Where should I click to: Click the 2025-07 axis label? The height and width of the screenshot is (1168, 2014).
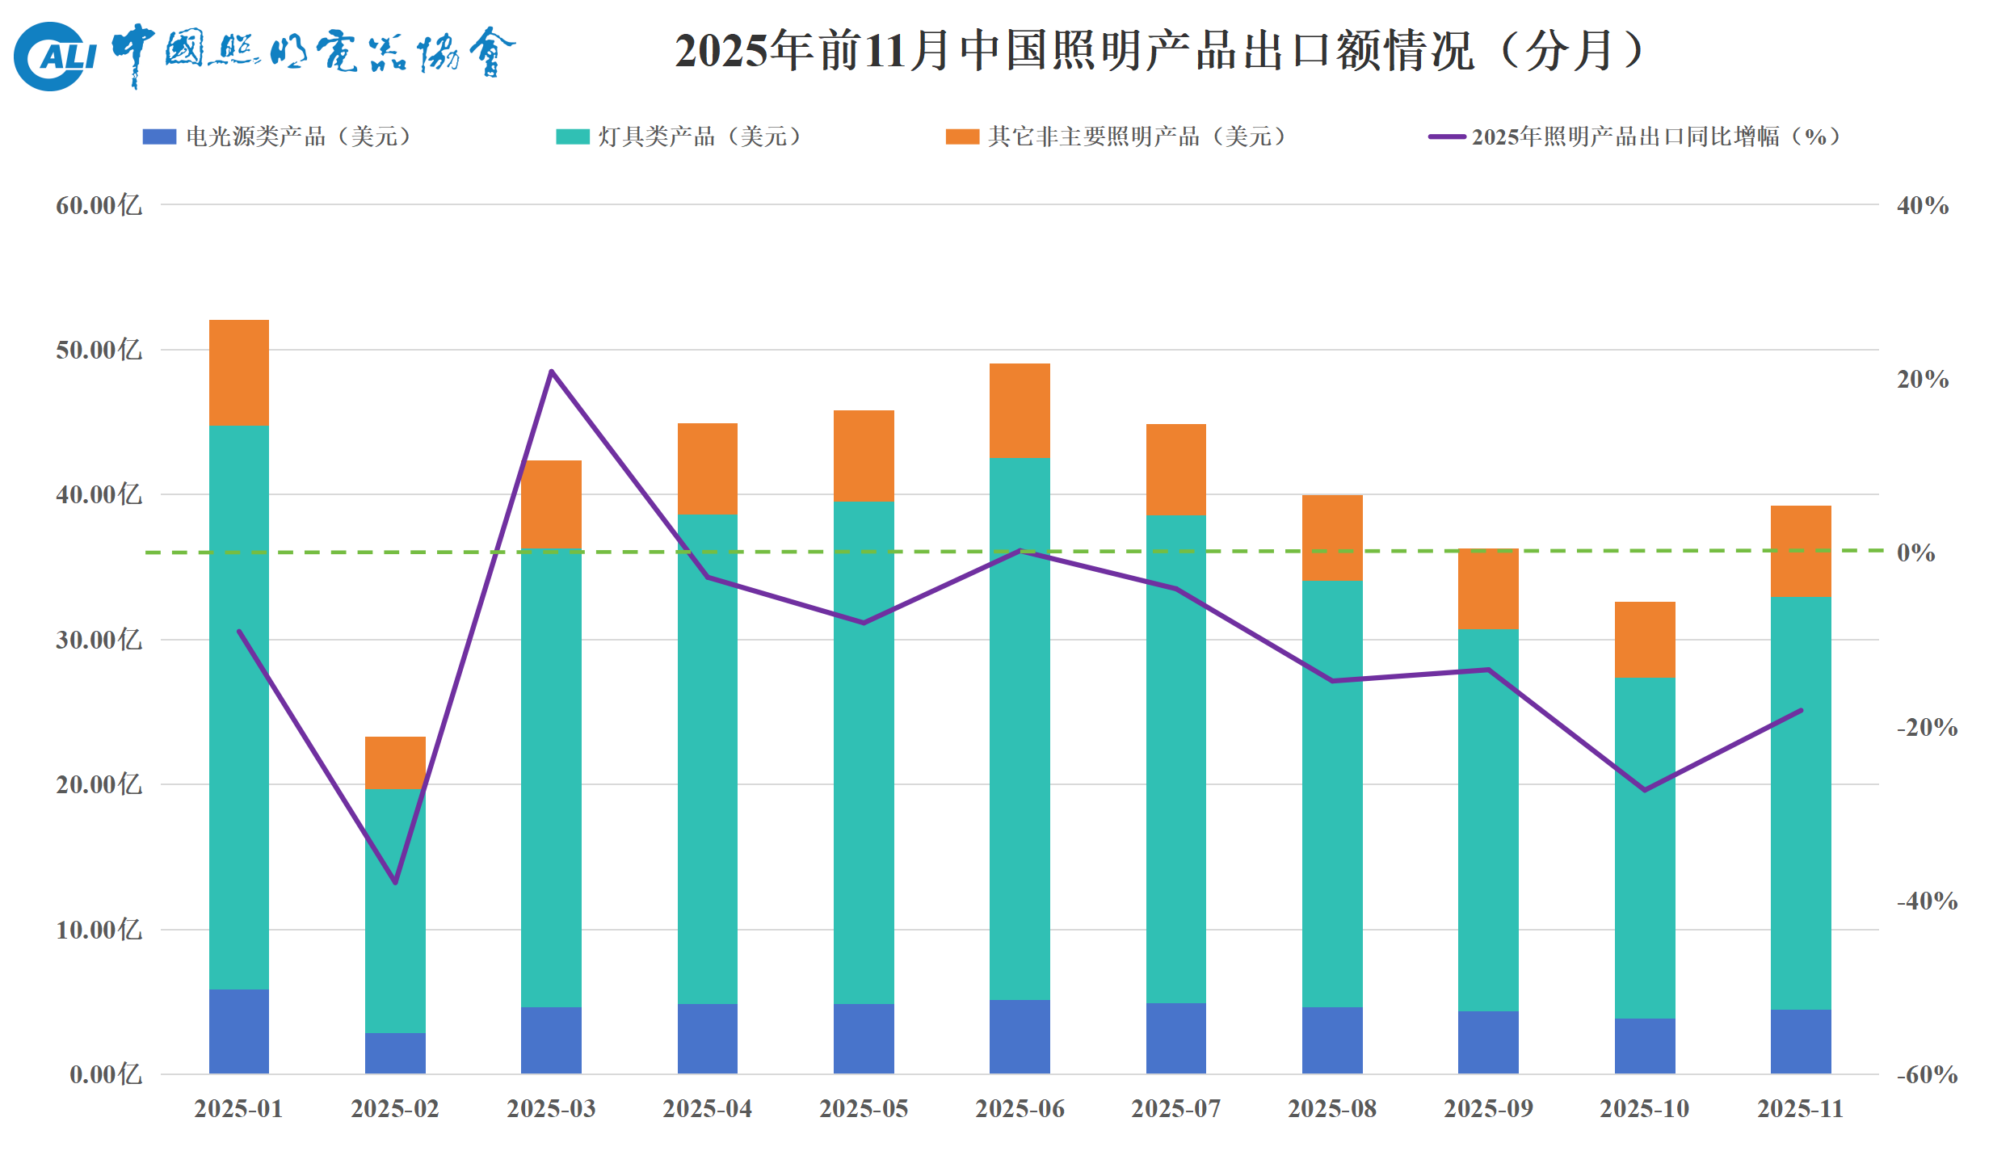click(1175, 1109)
